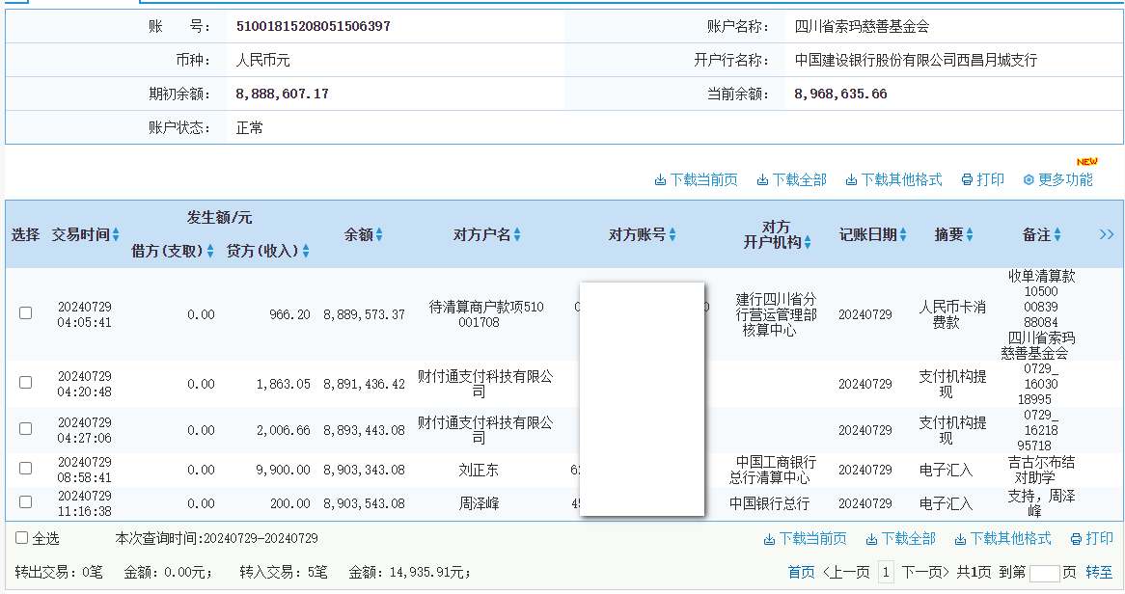
Task: Select the 04:05:41 transaction checkbox
Action: (x=26, y=312)
